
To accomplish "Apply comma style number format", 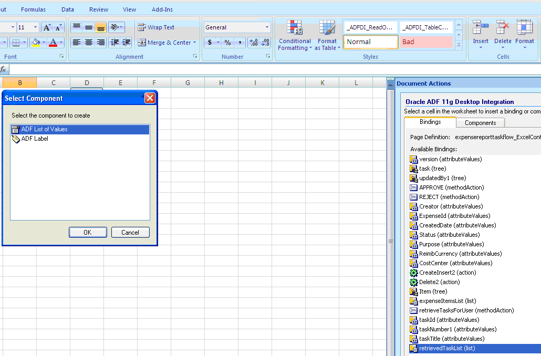I will pyautogui.click(x=240, y=43).
